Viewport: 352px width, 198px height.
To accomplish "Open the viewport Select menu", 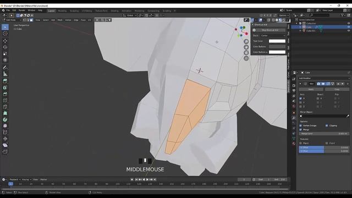I will point(46,20).
